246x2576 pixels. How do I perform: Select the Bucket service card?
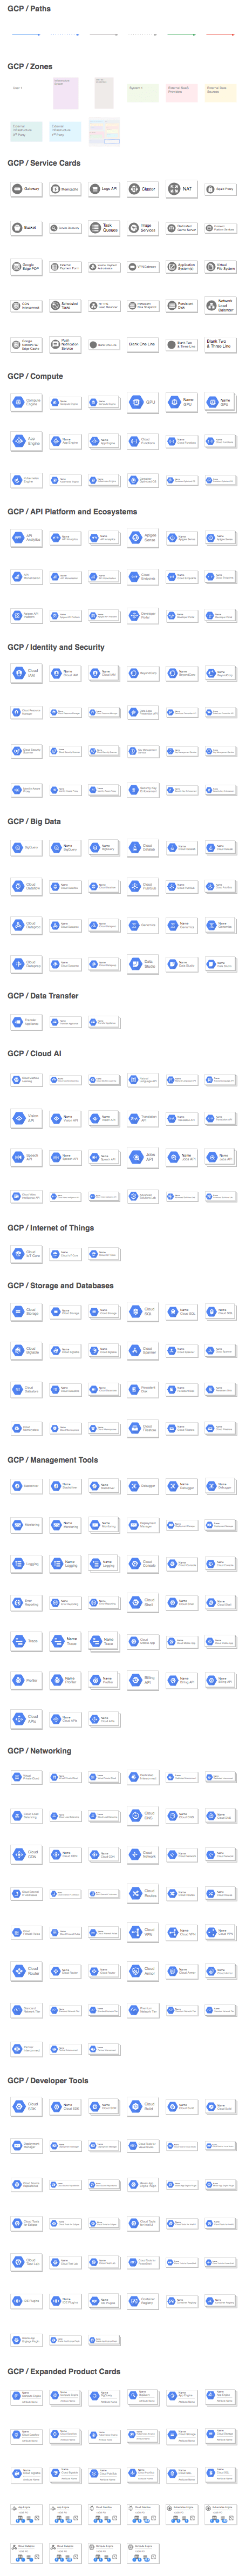pyautogui.click(x=26, y=228)
